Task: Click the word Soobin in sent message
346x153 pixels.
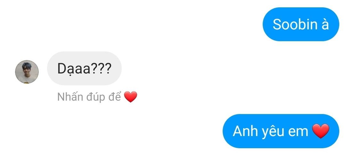Action: [292, 24]
